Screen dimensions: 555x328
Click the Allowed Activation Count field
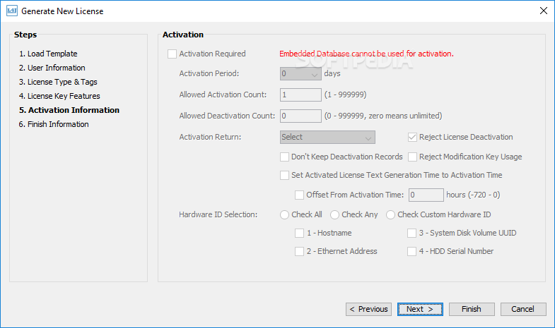300,95
